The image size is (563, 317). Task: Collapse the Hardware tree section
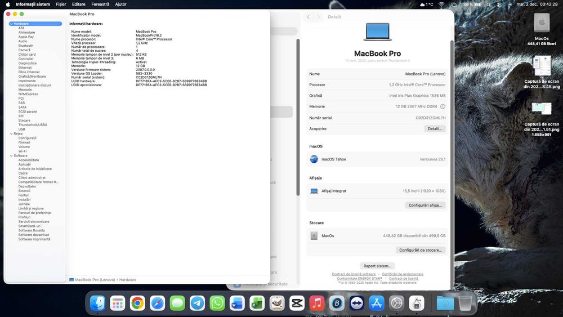[11, 24]
